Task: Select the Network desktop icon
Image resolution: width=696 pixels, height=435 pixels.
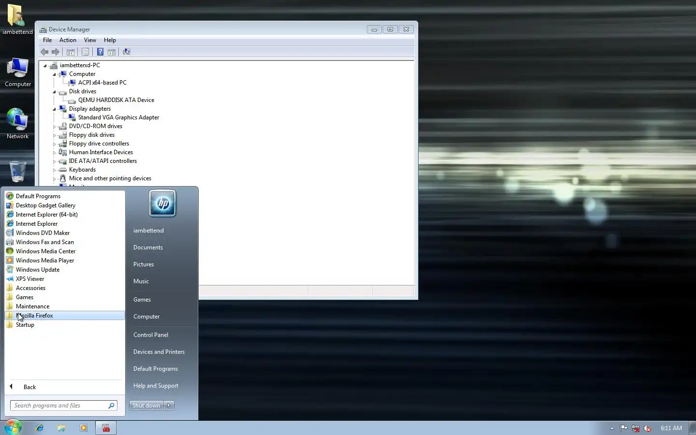Action: 17,124
